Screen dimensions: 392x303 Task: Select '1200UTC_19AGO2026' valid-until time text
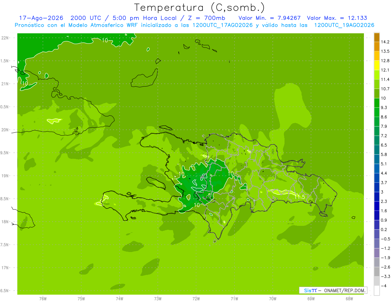pos(344,25)
